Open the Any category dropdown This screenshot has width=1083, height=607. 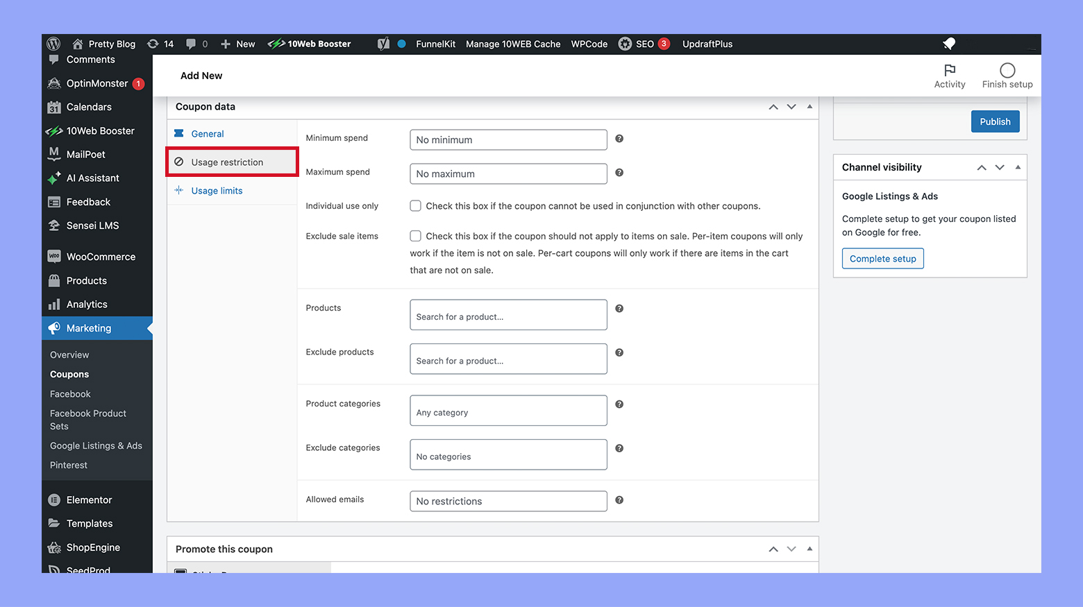pyautogui.click(x=507, y=410)
